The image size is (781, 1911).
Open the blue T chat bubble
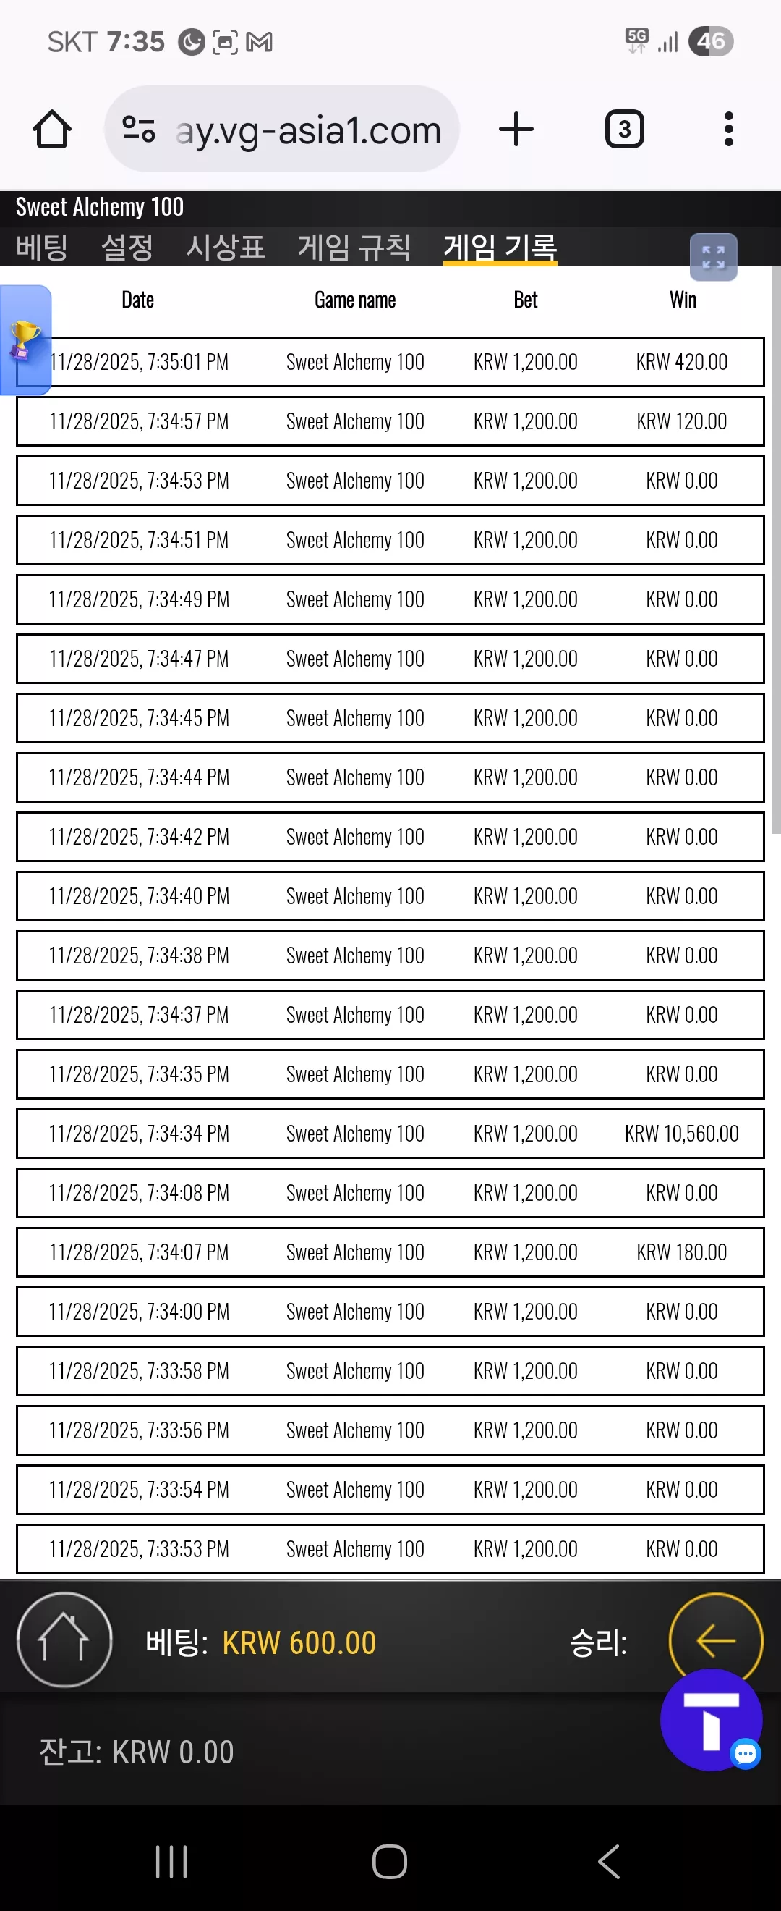click(x=712, y=1721)
